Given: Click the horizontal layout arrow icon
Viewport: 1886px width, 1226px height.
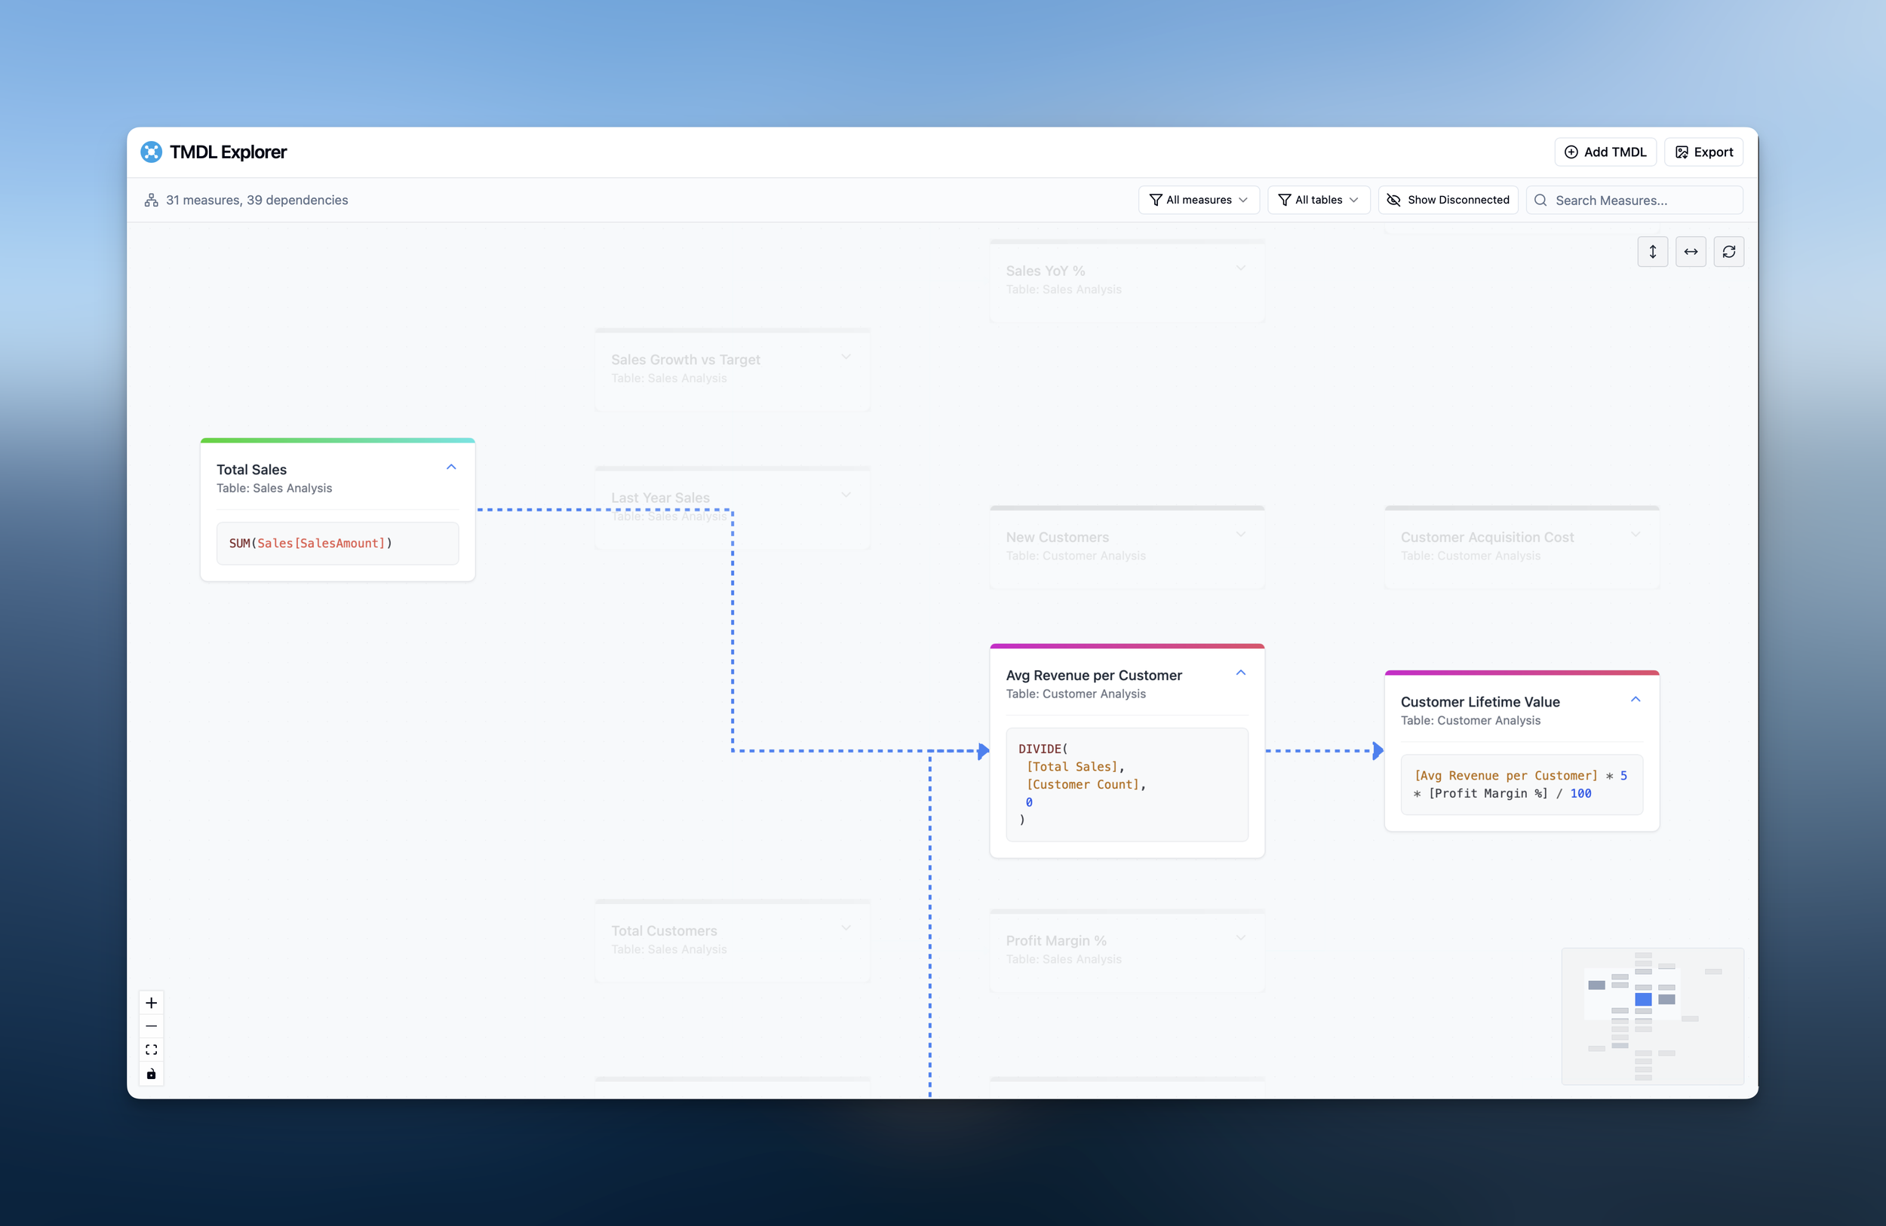Looking at the screenshot, I should [x=1691, y=252].
